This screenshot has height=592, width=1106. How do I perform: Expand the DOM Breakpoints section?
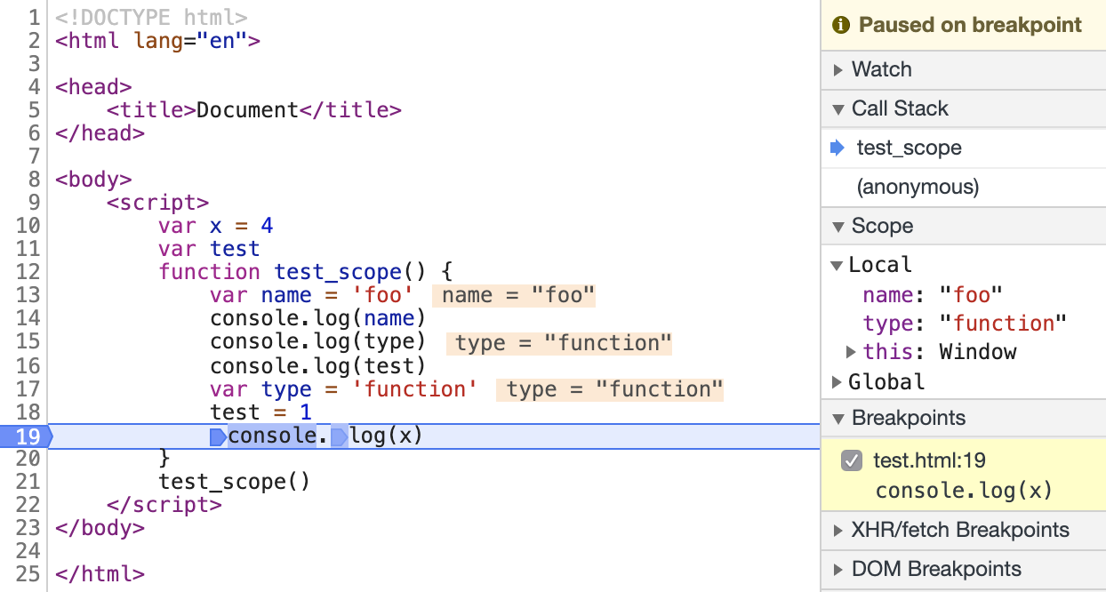[x=838, y=569]
